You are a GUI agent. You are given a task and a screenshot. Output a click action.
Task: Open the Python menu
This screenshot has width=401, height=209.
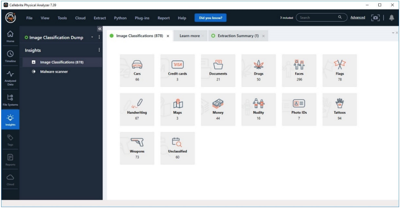coord(120,18)
